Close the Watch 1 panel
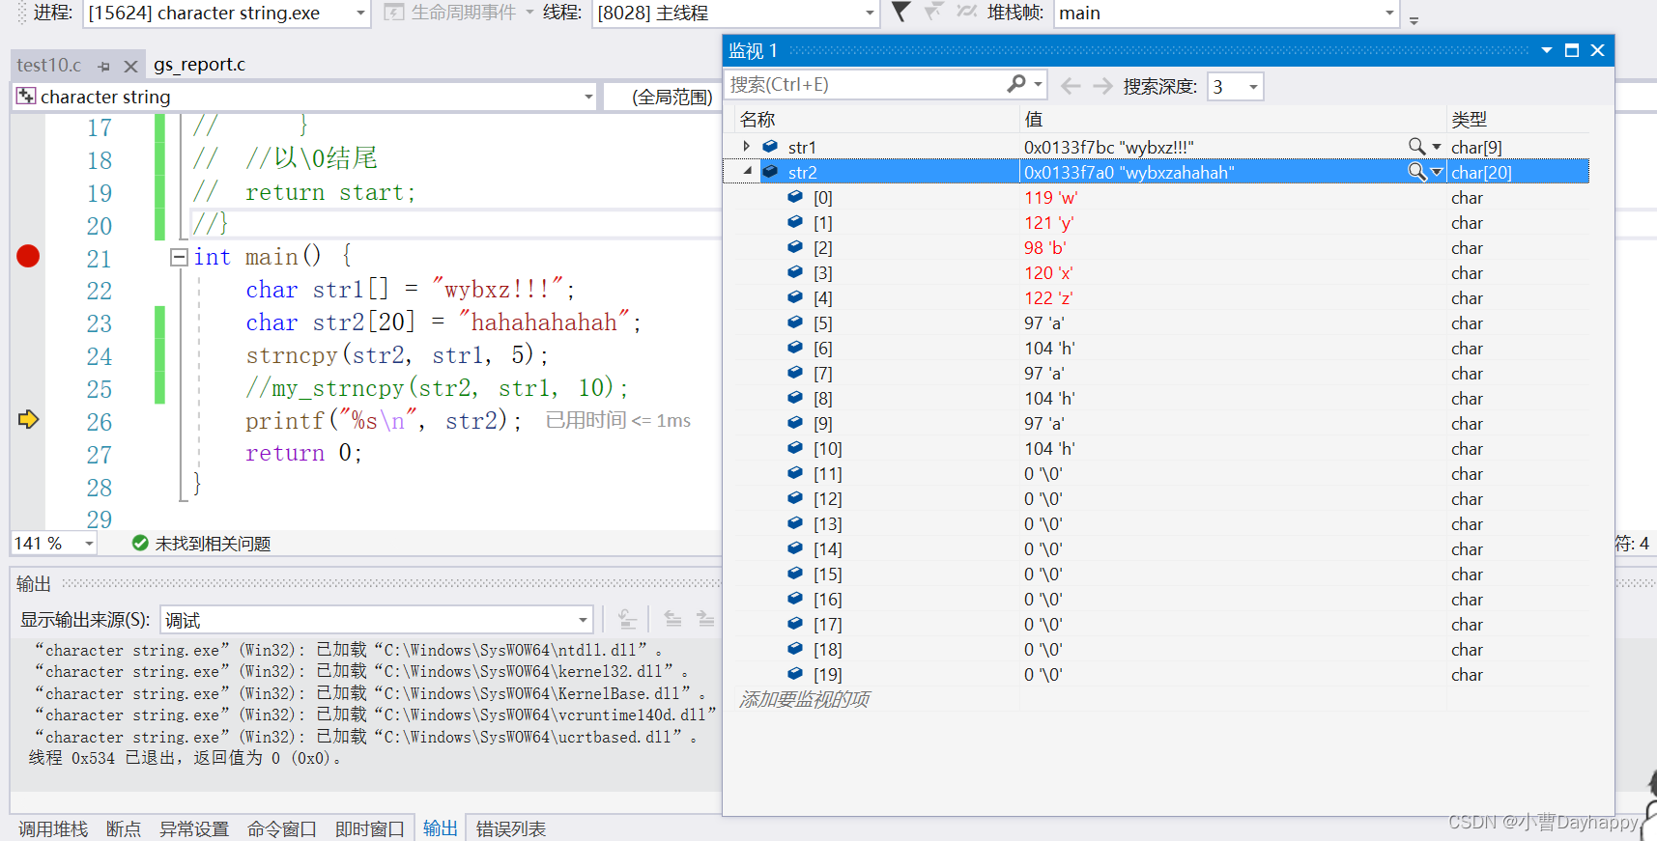Screen dimensions: 1657x841 (1597, 50)
